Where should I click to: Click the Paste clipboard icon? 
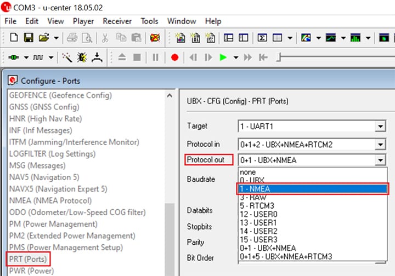[136, 38]
